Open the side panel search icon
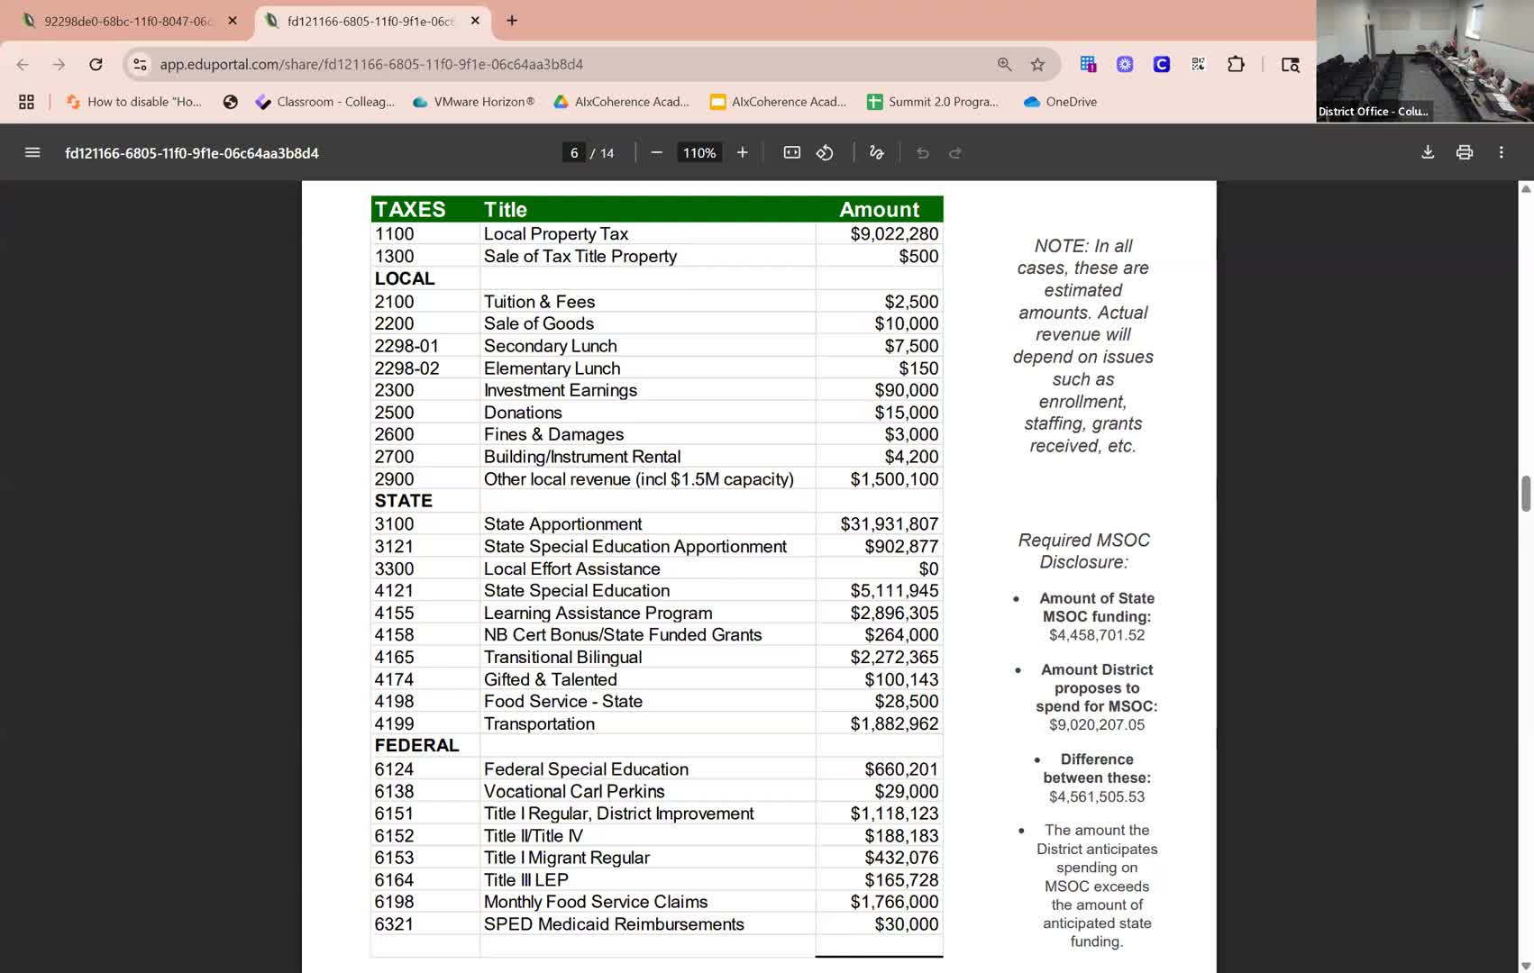 tap(1290, 64)
